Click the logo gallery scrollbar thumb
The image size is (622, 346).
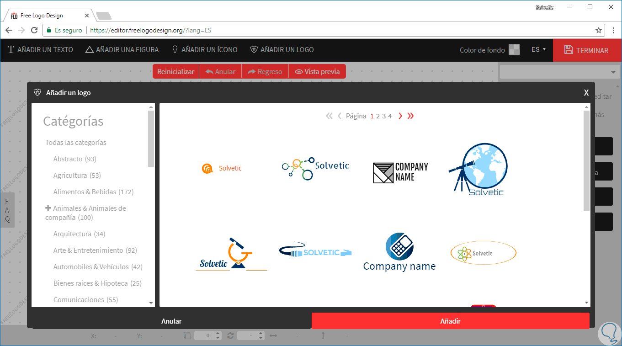point(587,161)
